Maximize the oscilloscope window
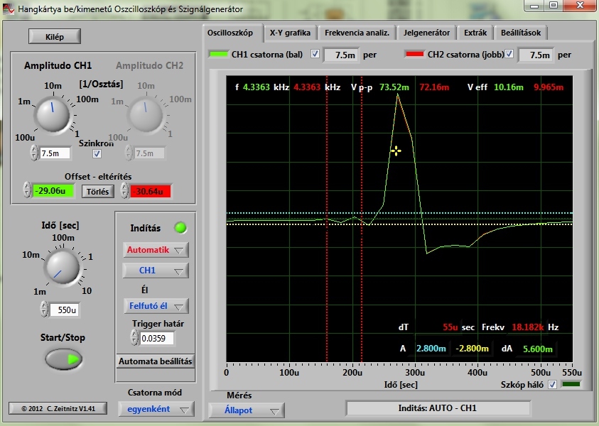This screenshot has height=426, width=599. point(553,6)
